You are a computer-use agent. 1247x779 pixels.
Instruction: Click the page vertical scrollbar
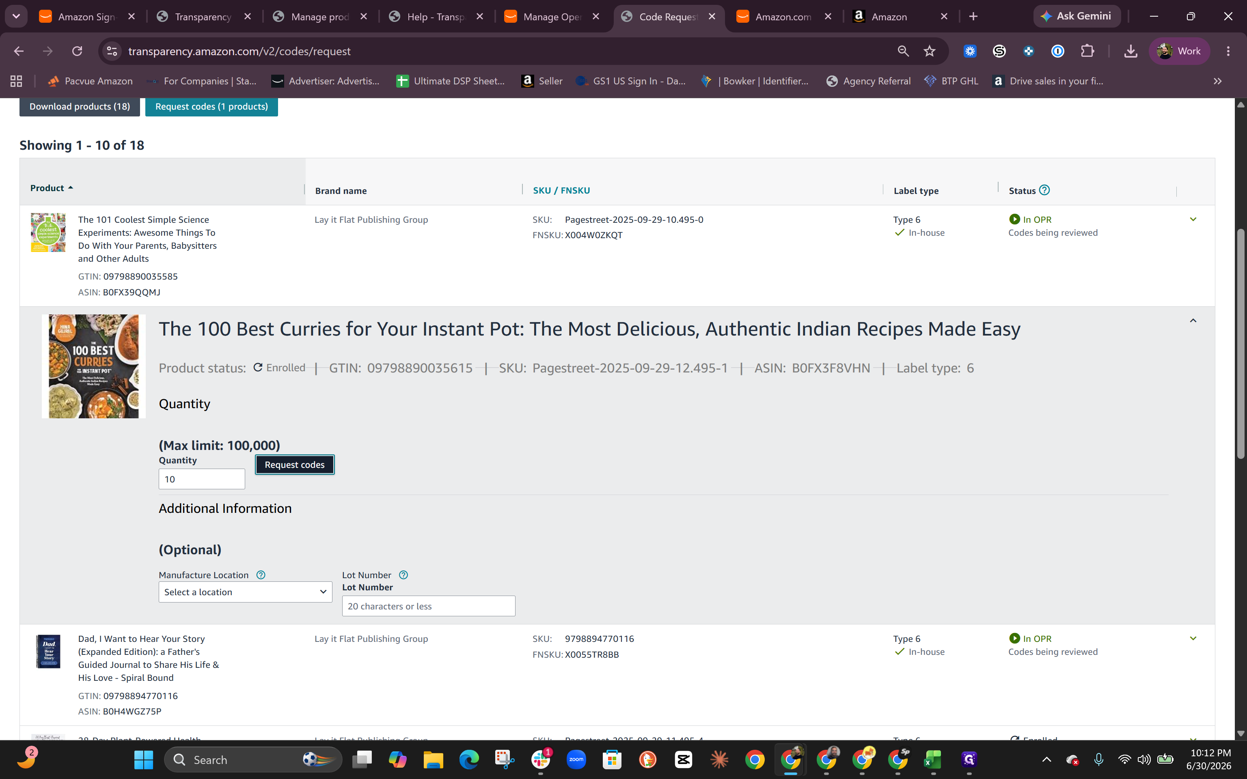tap(1241, 344)
